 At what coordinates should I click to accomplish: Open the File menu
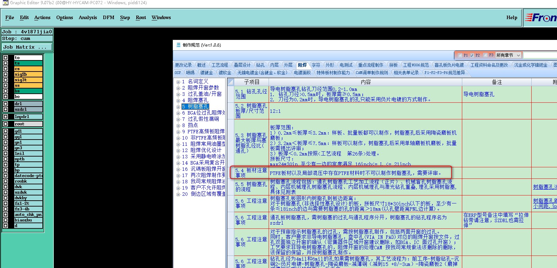tap(10, 17)
